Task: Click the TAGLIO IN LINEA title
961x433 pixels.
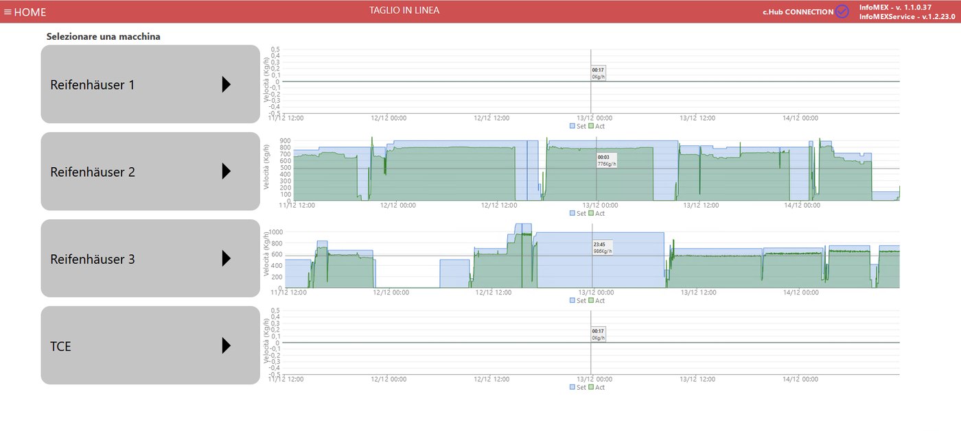Action: point(404,10)
